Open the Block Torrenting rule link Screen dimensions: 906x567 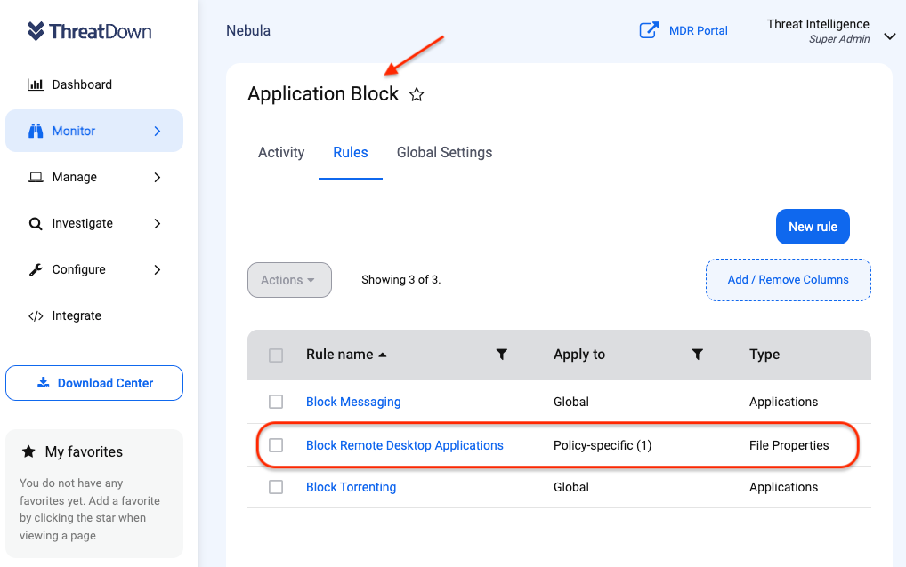coord(352,487)
